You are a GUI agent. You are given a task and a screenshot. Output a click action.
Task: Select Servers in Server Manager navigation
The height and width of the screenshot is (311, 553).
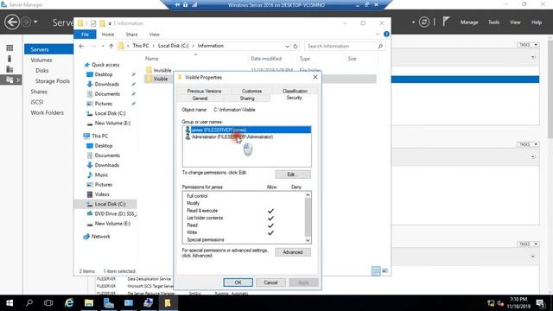48,49
